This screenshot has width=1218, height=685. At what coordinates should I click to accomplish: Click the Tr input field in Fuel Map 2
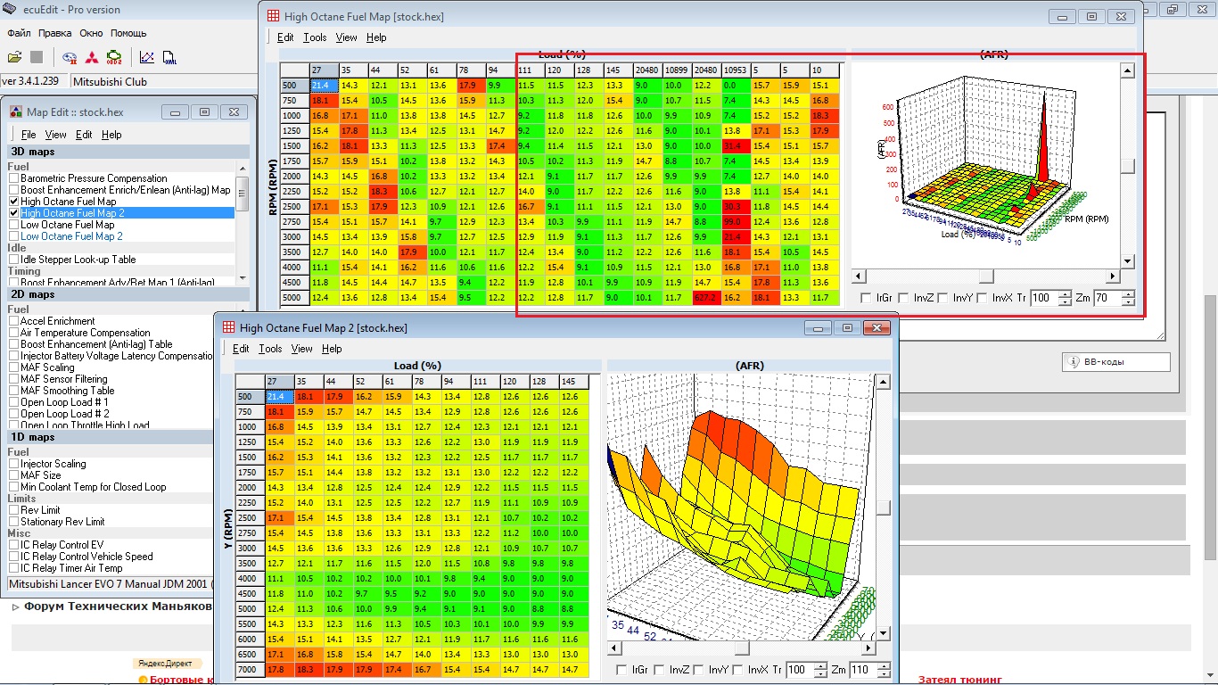pyautogui.click(x=799, y=670)
